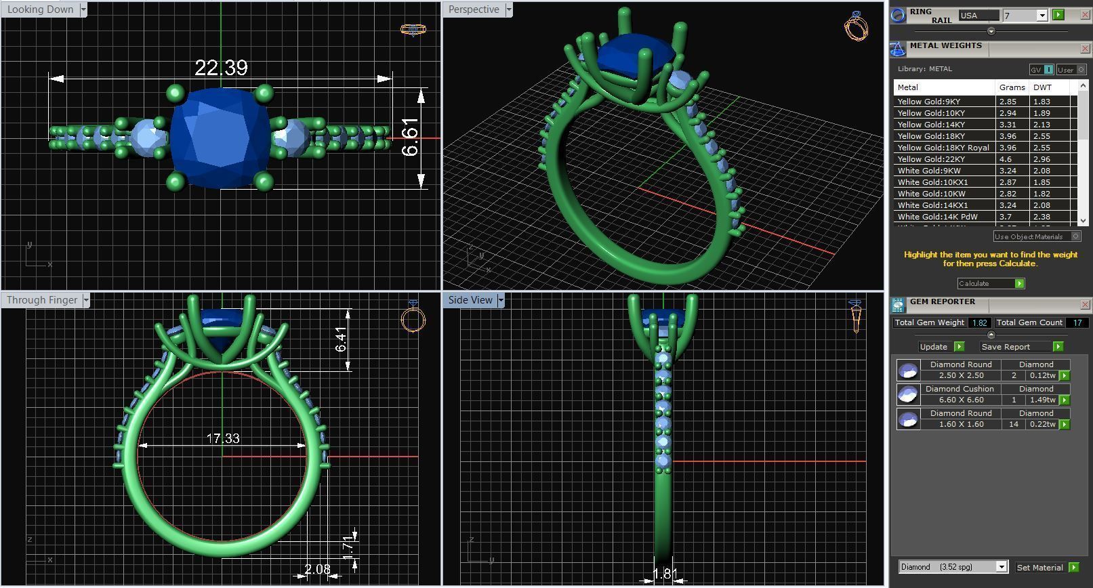This screenshot has height=588, width=1093.
Task: Open ring size dropdown showing 7
Action: click(1042, 15)
